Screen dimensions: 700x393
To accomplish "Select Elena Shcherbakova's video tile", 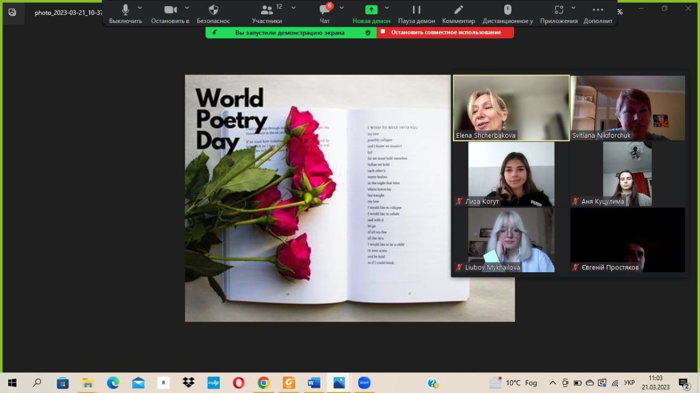I will [511, 108].
